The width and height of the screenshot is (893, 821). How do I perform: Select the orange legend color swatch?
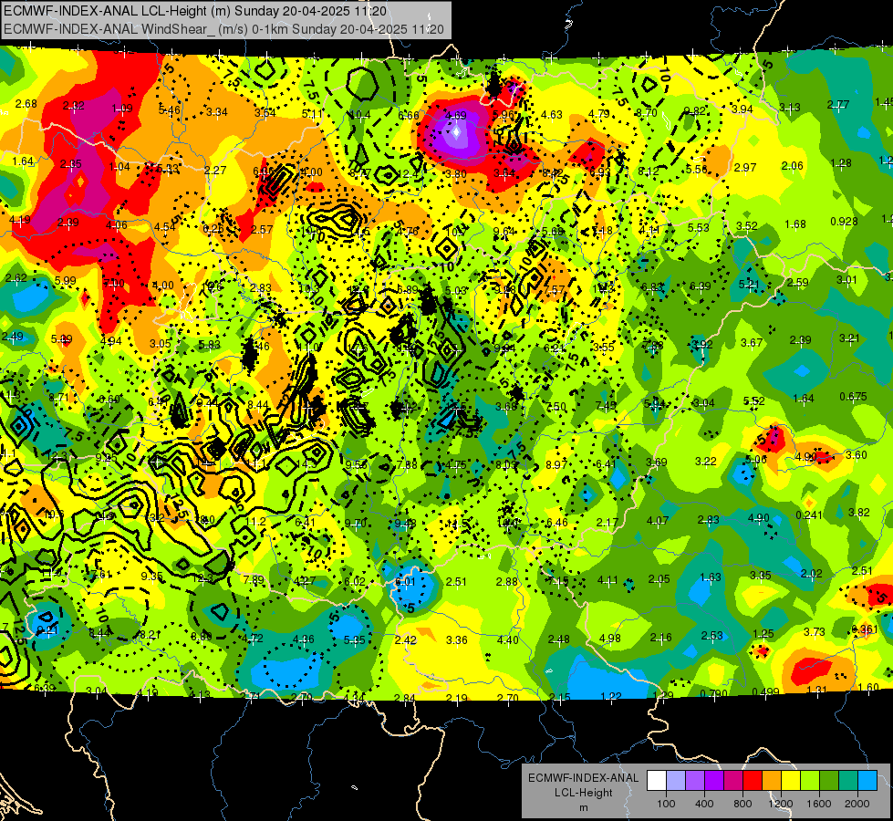point(772,781)
